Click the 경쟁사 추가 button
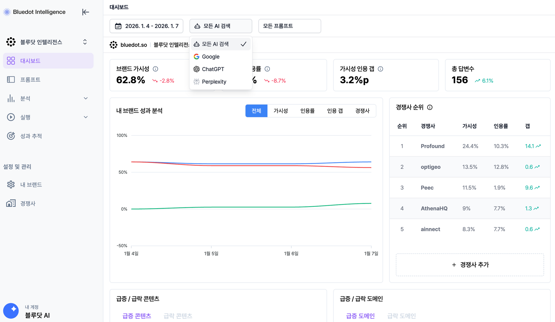This screenshot has height=322, width=555. pos(470,265)
